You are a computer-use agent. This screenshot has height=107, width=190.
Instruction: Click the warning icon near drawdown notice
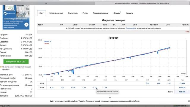pyautogui.click(x=1, y=67)
